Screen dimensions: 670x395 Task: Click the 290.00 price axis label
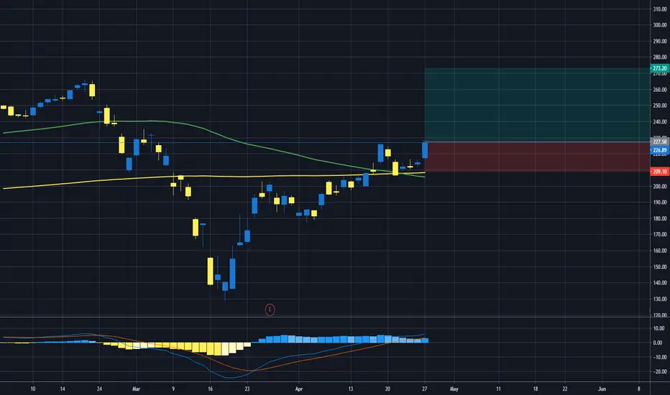tap(660, 42)
